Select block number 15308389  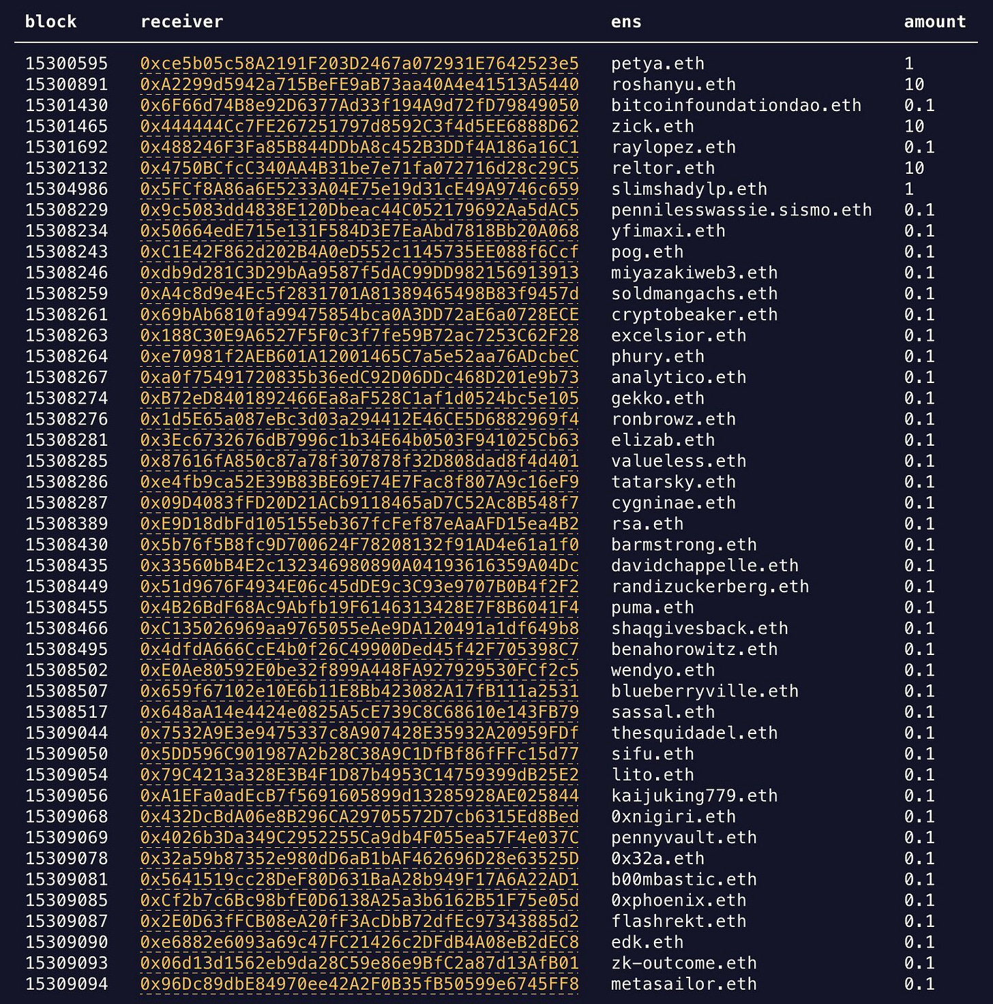click(67, 524)
